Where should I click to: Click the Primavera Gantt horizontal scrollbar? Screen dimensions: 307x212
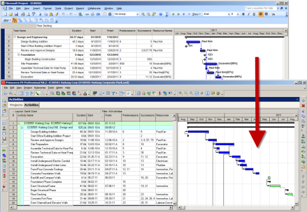pos(237,207)
